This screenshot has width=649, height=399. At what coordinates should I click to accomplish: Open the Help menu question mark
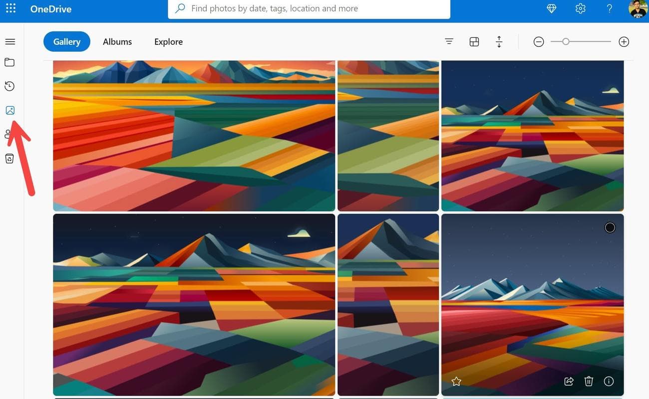click(x=609, y=8)
